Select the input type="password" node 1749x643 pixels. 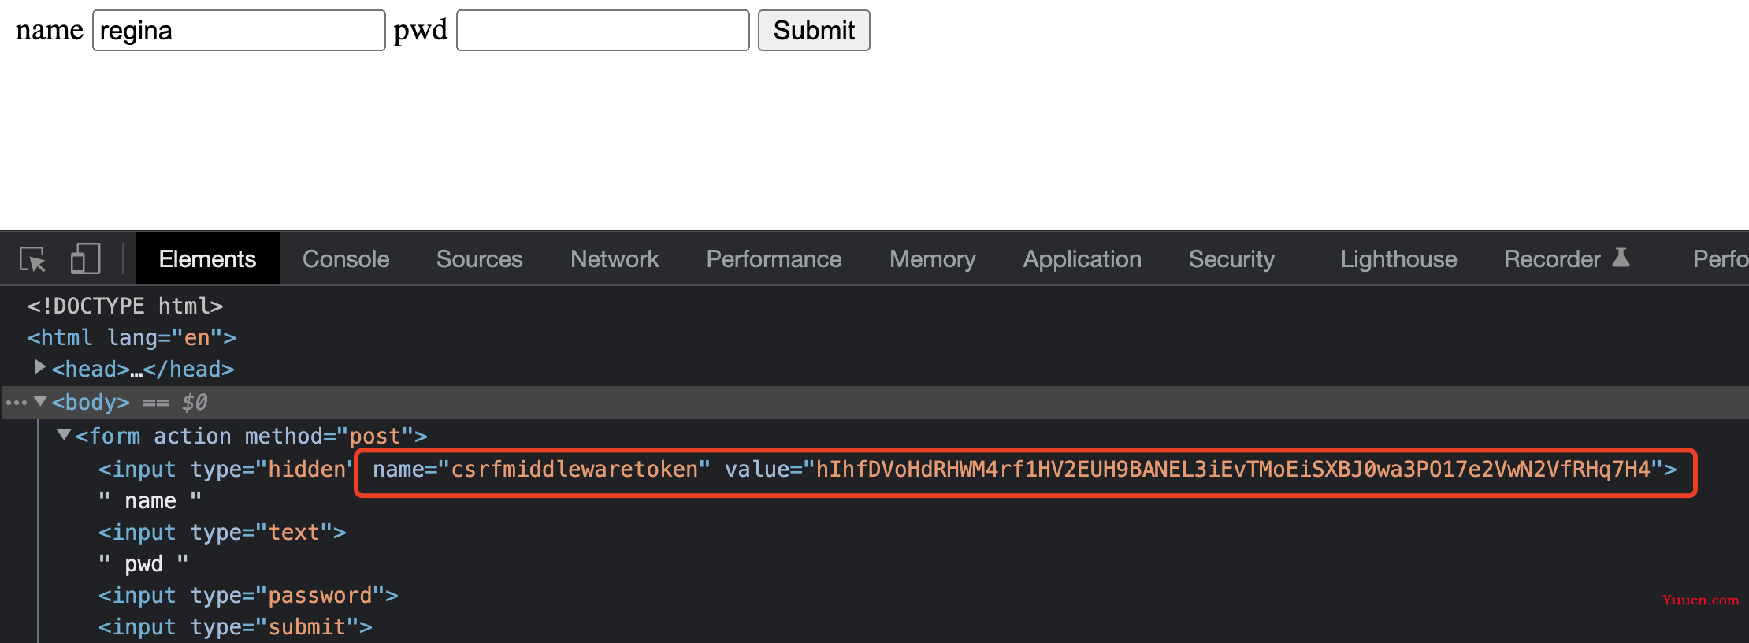tap(248, 596)
